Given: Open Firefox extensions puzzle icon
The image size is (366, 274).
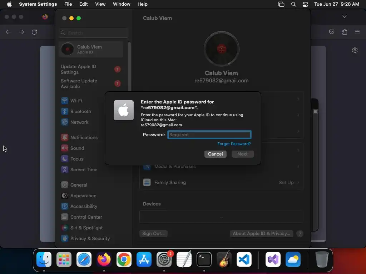Looking at the screenshot, I should 345,32.
